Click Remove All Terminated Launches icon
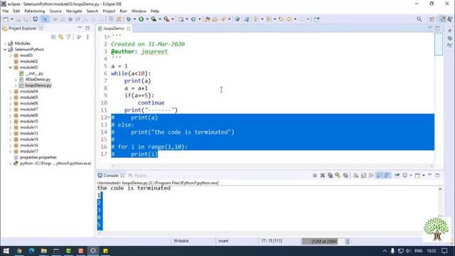Image resolution: width=455 pixels, height=256 pixels. click(330, 176)
